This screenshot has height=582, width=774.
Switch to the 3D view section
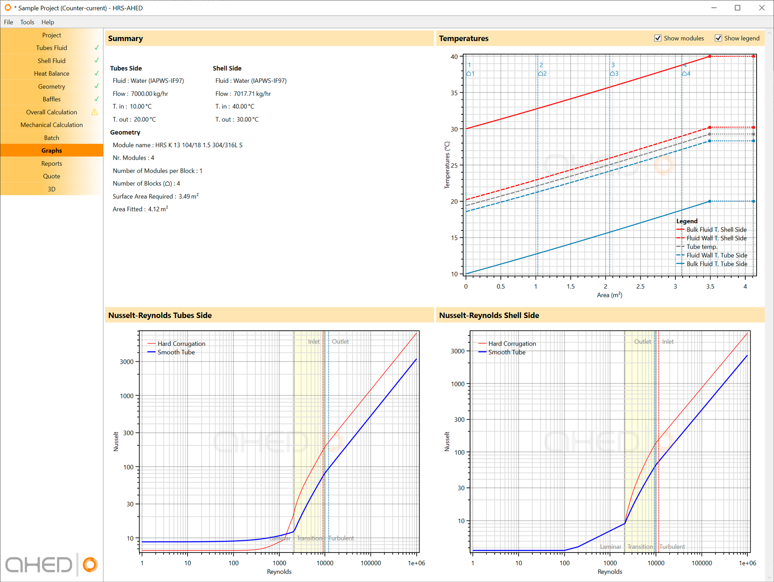point(52,189)
